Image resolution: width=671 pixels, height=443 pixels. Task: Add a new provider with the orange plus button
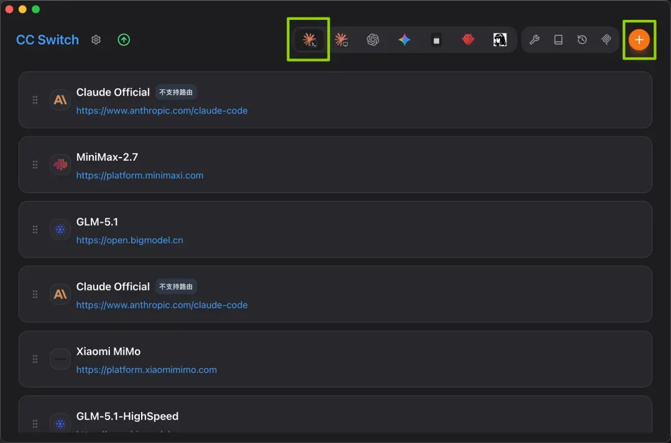click(639, 40)
